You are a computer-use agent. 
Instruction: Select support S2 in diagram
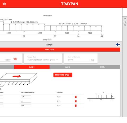pos(24,36)
